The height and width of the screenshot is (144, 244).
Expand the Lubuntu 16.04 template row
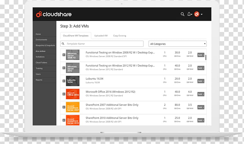(64, 81)
